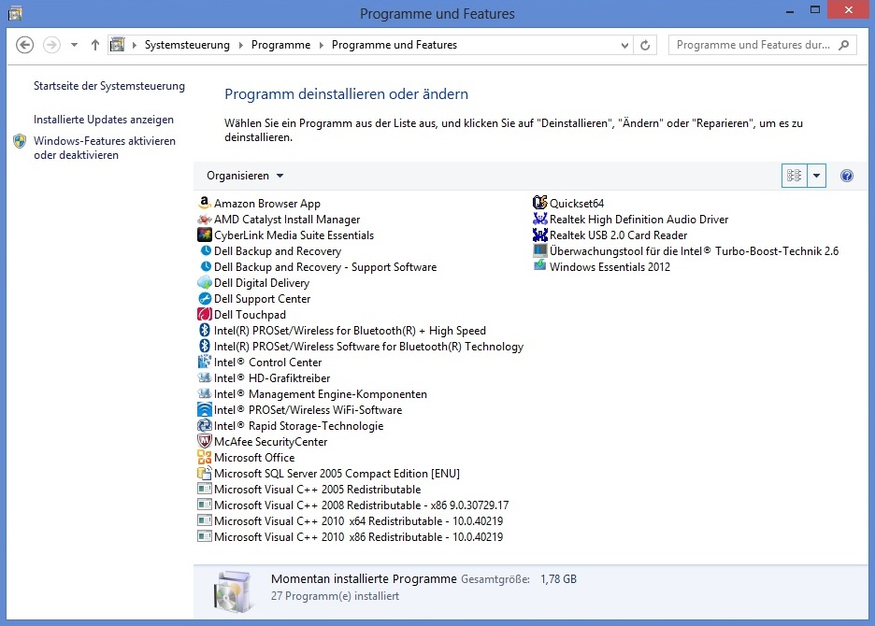Click the Realtek USB 2.0 Card Reader icon
This screenshot has width=875, height=626.
click(x=540, y=235)
